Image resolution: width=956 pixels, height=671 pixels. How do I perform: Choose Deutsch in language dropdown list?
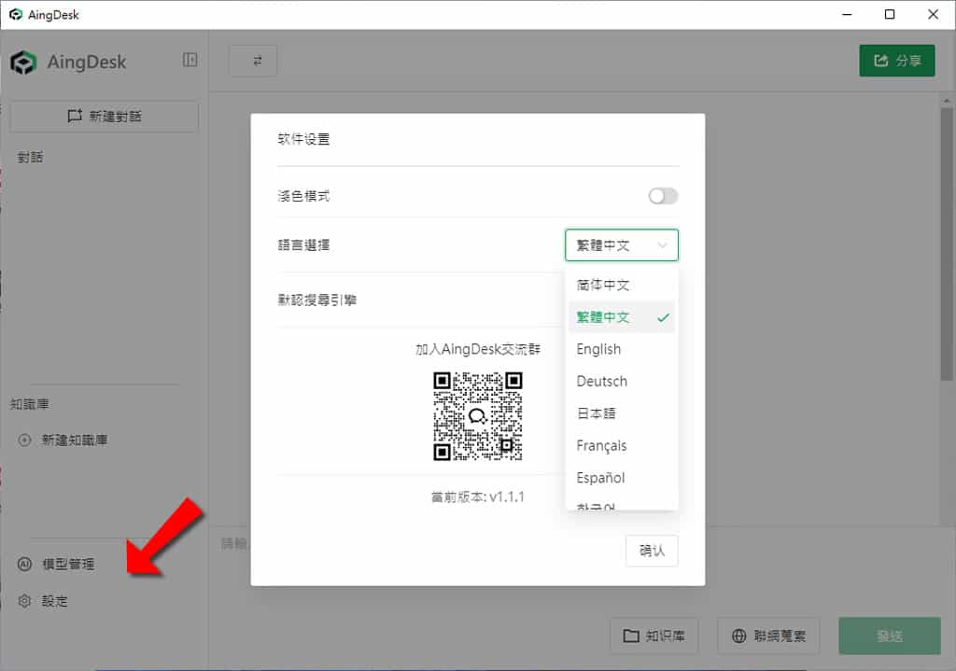[x=621, y=382]
